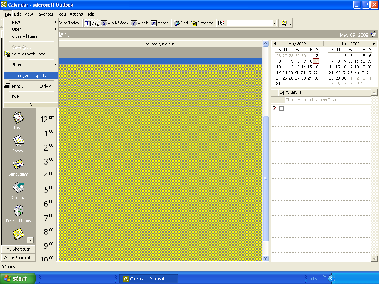Open the Favorites menu
379x284 pixels.
point(45,14)
